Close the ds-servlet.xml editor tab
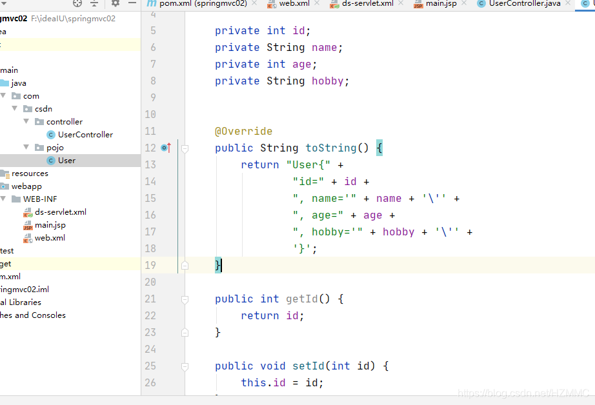Image resolution: width=595 pixels, height=405 pixels. click(x=401, y=3)
